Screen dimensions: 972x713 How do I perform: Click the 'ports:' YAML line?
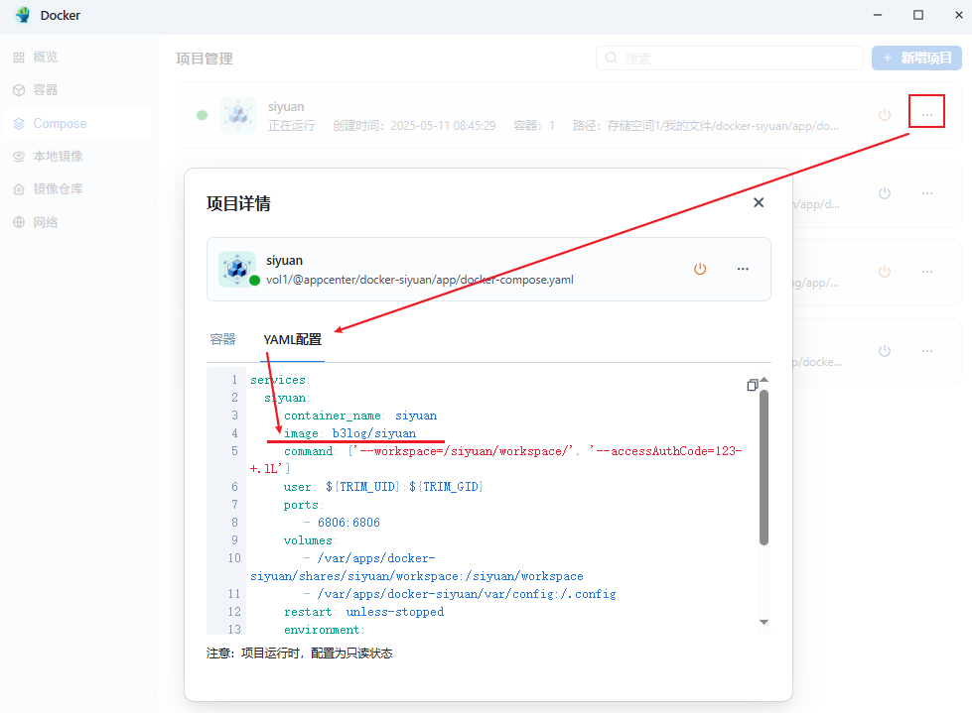[x=303, y=505]
